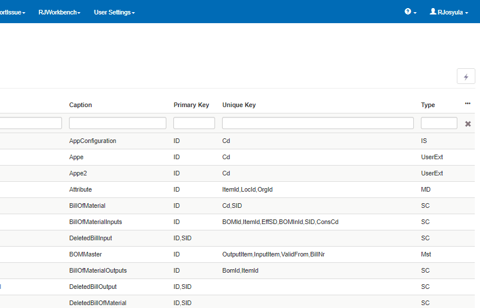The width and height of the screenshot is (480, 308).
Task: Click the MD type cell
Action: click(x=426, y=190)
